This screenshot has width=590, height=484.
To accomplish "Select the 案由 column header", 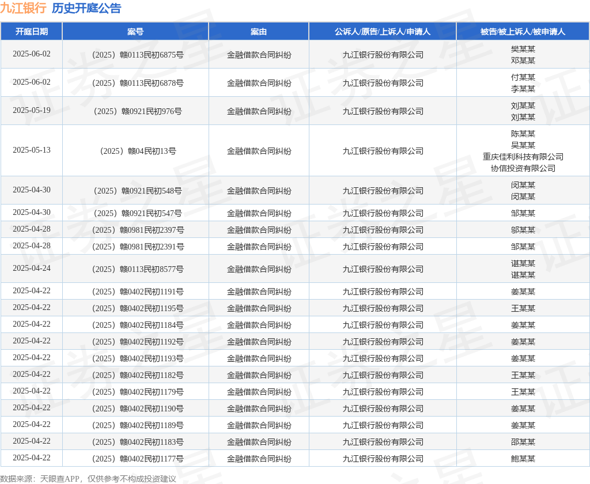I will click(259, 32).
